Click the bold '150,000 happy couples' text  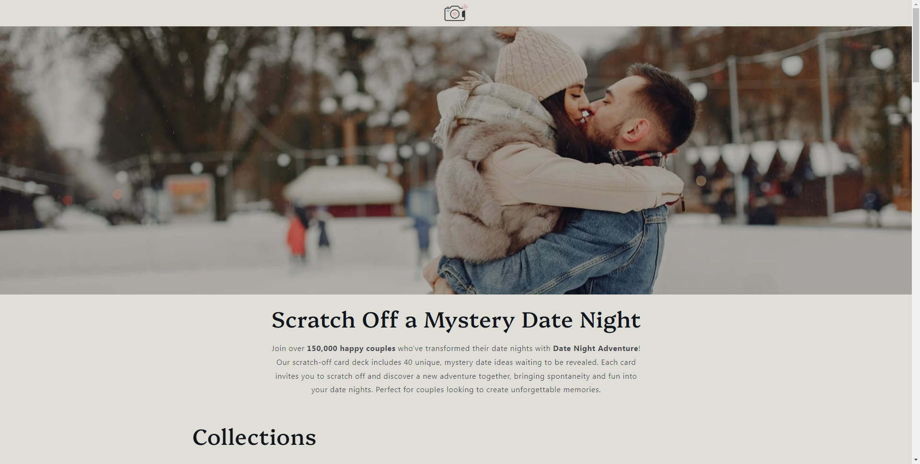(351, 349)
